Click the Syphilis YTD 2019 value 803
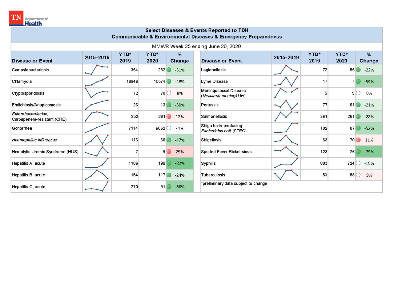 [324, 163]
